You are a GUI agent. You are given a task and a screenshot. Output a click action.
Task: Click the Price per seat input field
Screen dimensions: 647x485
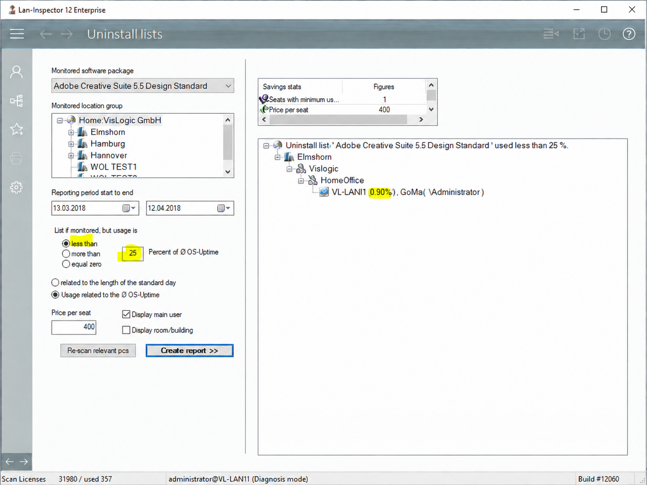(x=74, y=327)
